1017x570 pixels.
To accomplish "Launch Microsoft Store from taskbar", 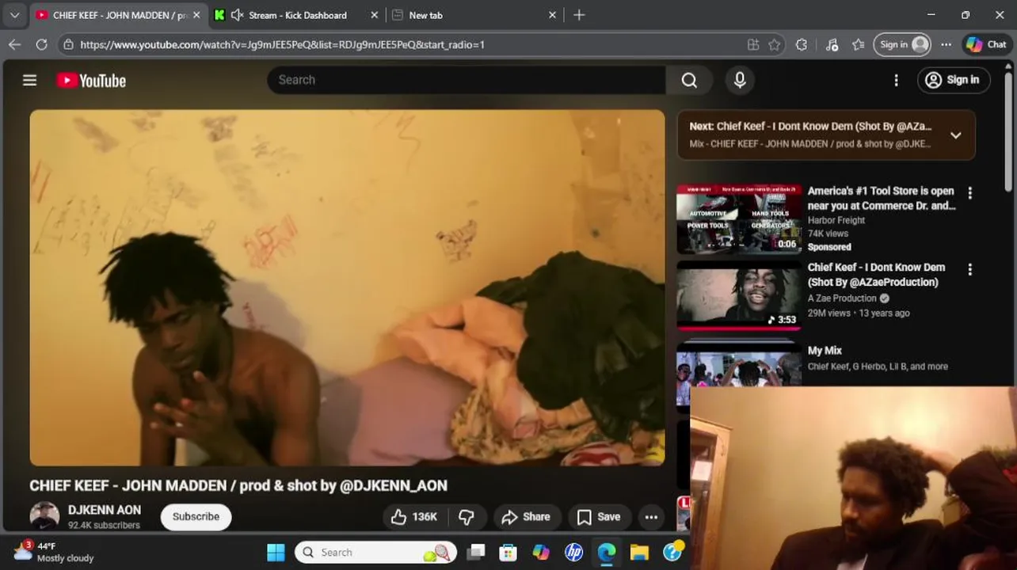I will pos(508,553).
